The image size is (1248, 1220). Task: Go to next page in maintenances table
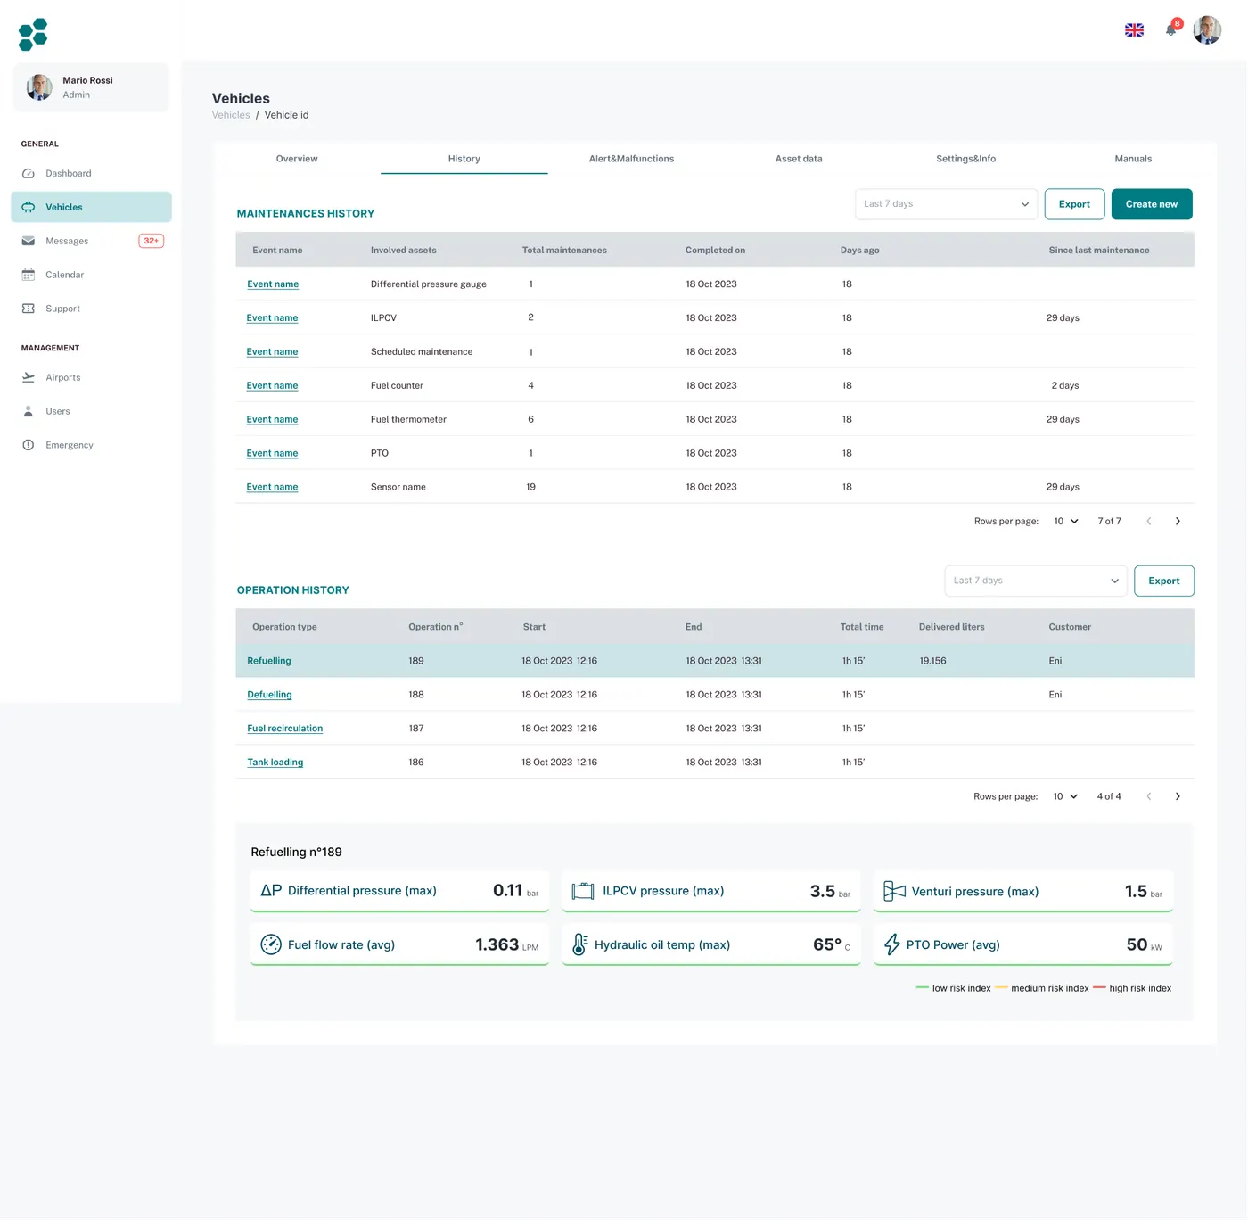(x=1178, y=522)
